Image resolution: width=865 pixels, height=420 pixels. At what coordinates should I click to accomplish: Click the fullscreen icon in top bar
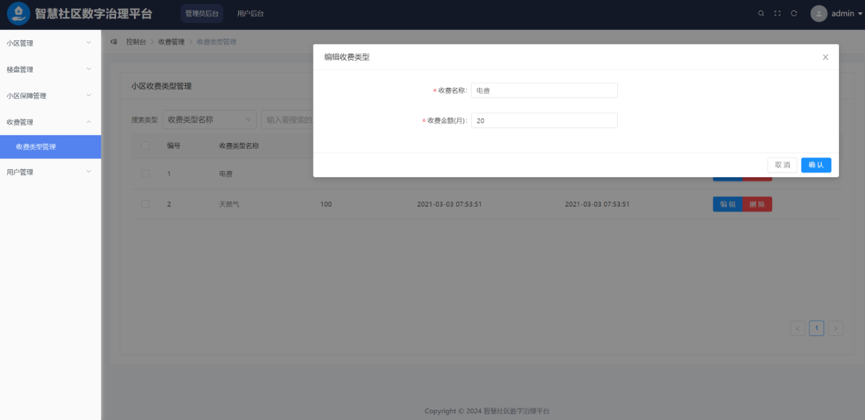777,12
